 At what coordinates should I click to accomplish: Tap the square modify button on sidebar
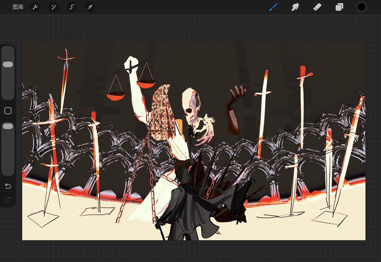click(x=8, y=111)
